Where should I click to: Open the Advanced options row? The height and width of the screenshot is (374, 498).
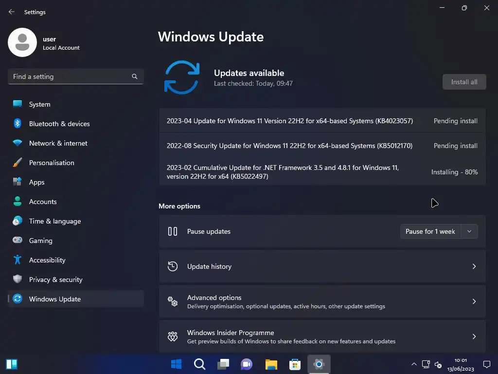(322, 301)
